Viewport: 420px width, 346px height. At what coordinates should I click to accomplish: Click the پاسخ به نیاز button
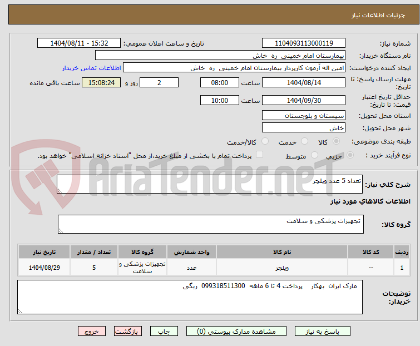[323, 332]
